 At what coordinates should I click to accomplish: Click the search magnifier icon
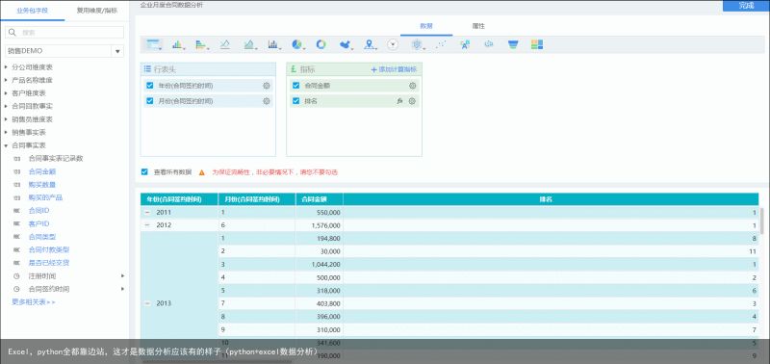[13, 33]
